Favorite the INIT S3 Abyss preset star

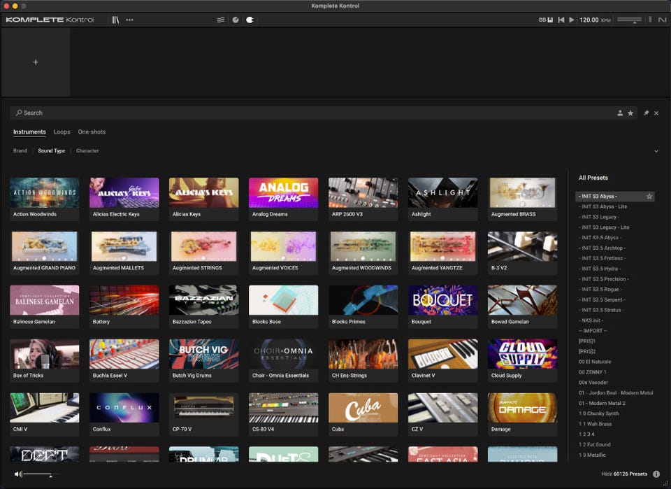tap(649, 197)
